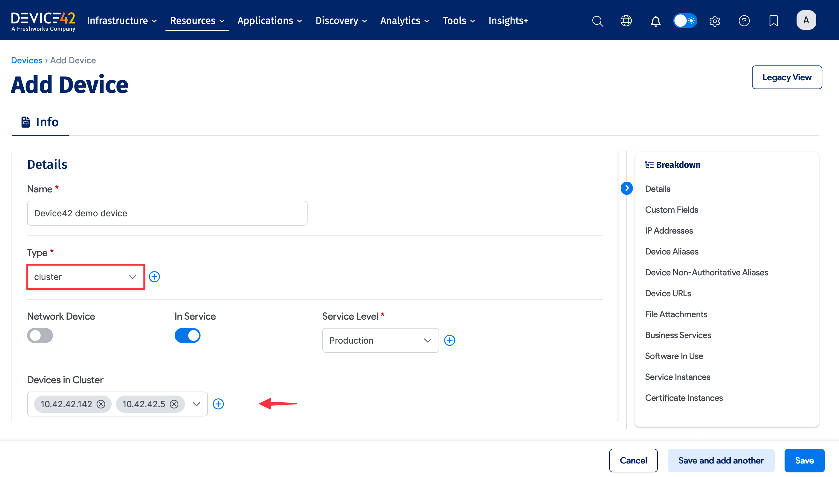Viewport: 839px width, 477px height.
Task: Open settings gear icon
Action: 714,21
